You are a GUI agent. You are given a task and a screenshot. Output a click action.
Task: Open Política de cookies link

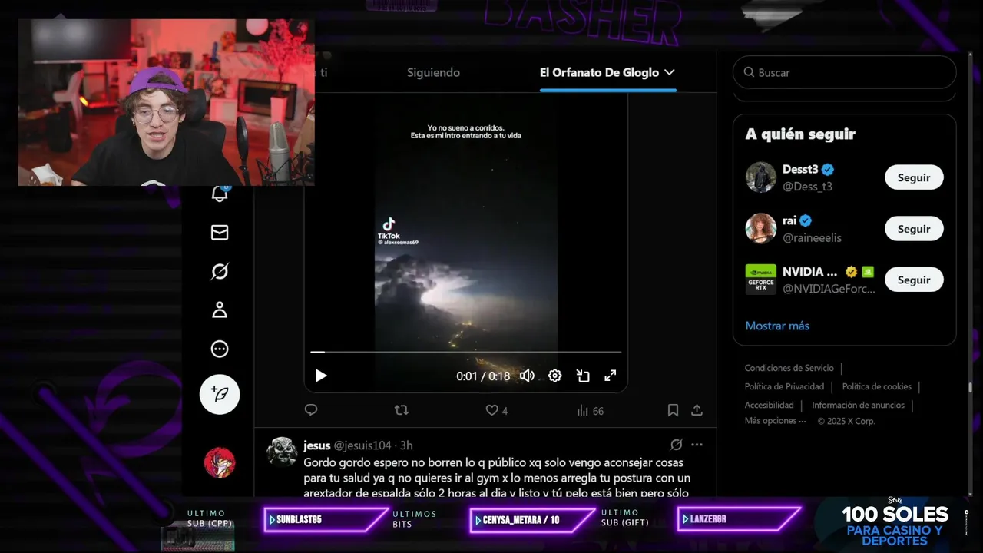pos(876,386)
